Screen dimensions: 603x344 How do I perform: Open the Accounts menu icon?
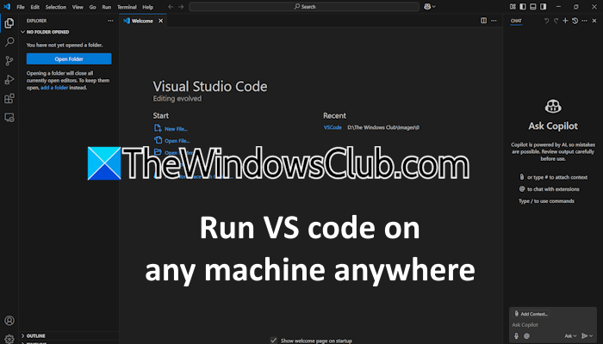(9, 321)
